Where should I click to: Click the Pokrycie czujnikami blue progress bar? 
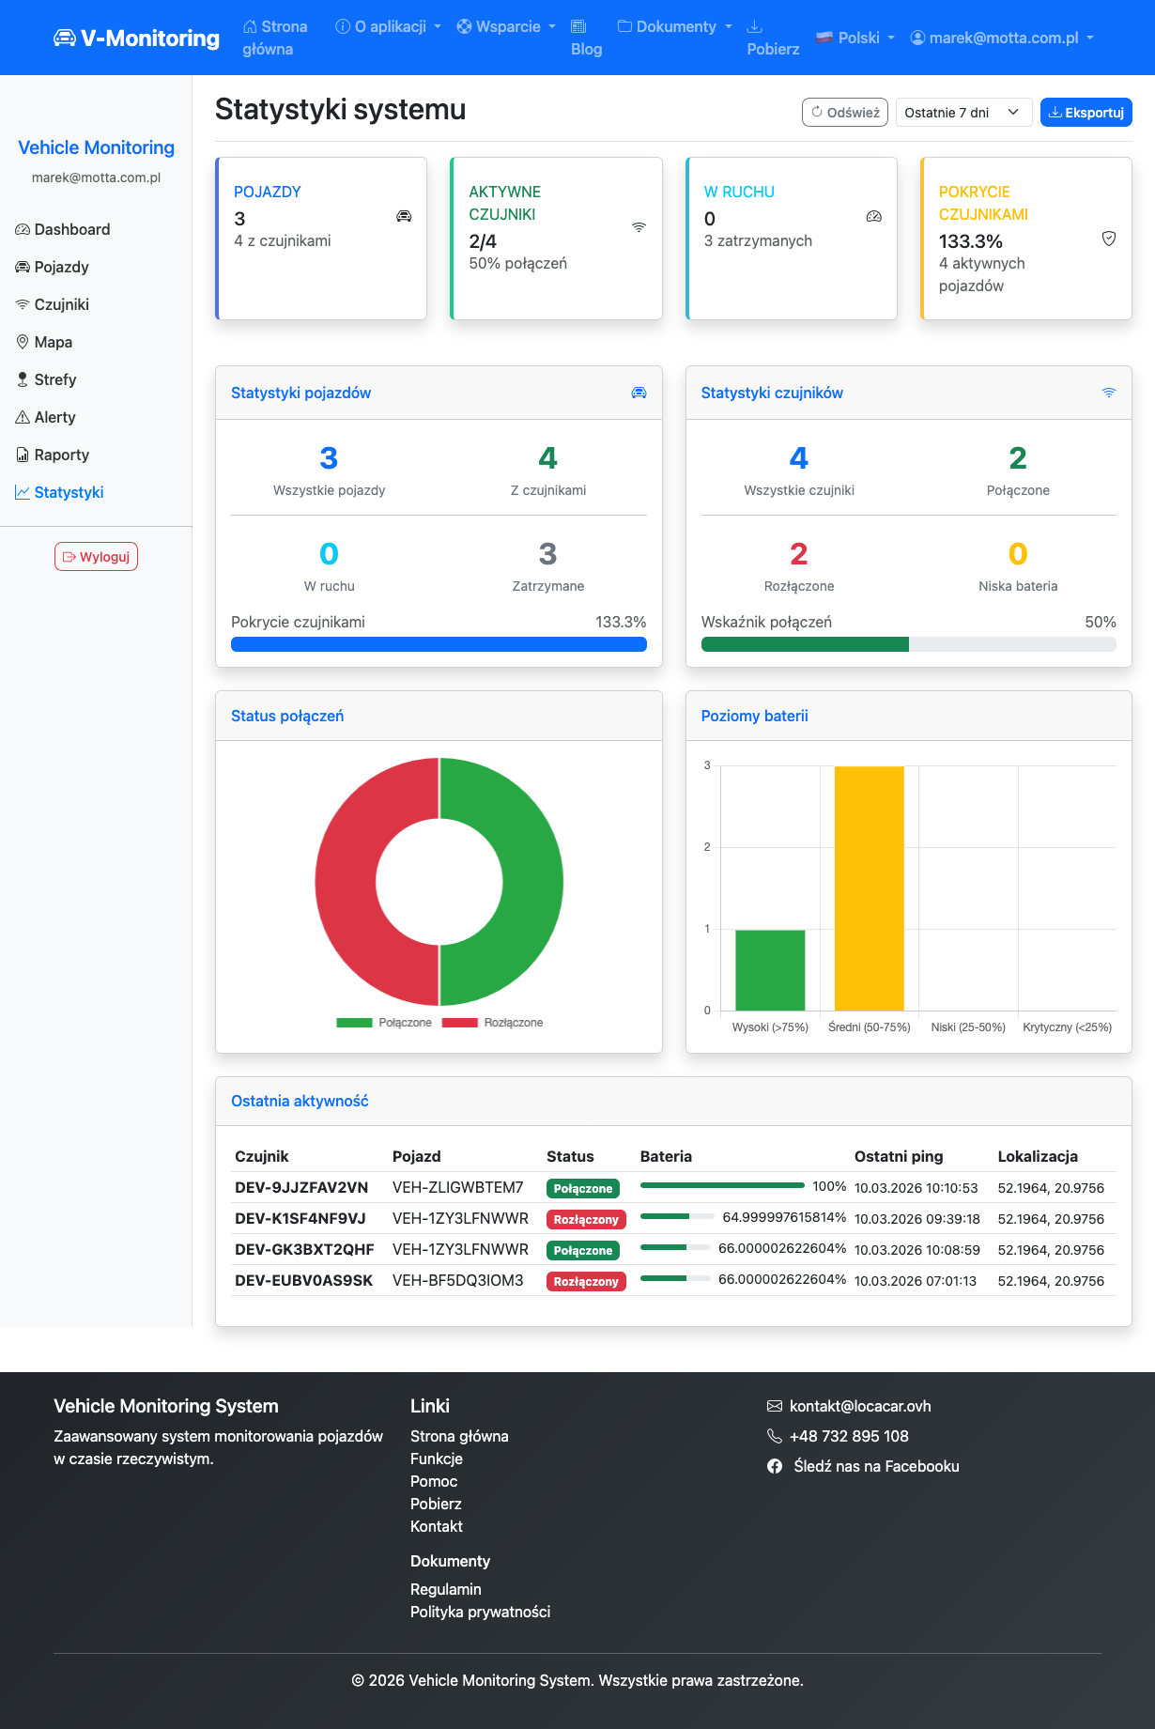click(x=439, y=644)
